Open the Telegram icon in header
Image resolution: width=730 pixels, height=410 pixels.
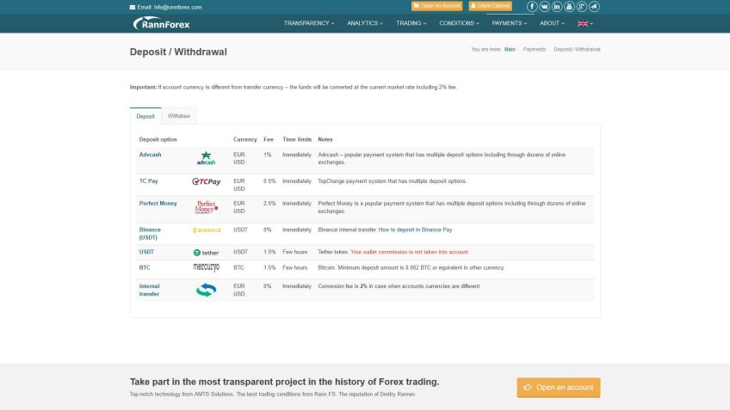click(595, 6)
